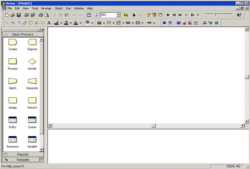Open the Fill Pattern dropdown arrow
This screenshot has width=250, height=169.
(x=143, y=23)
